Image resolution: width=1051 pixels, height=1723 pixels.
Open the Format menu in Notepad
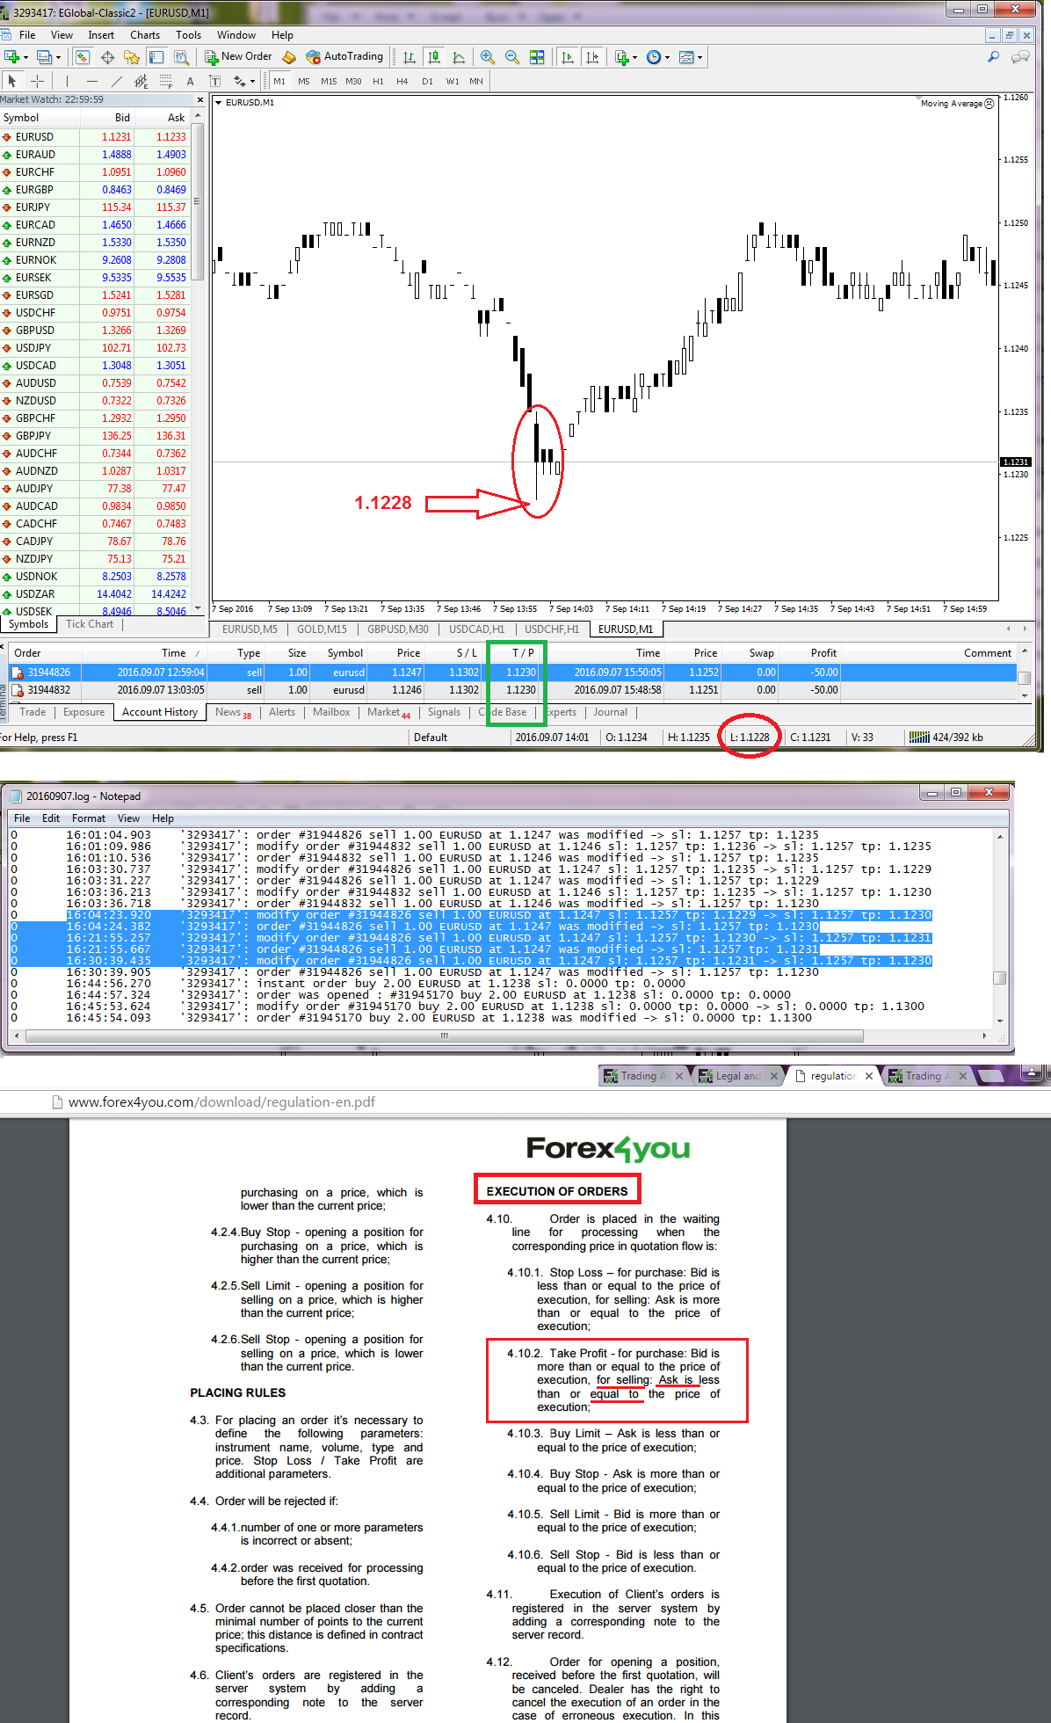[88, 818]
